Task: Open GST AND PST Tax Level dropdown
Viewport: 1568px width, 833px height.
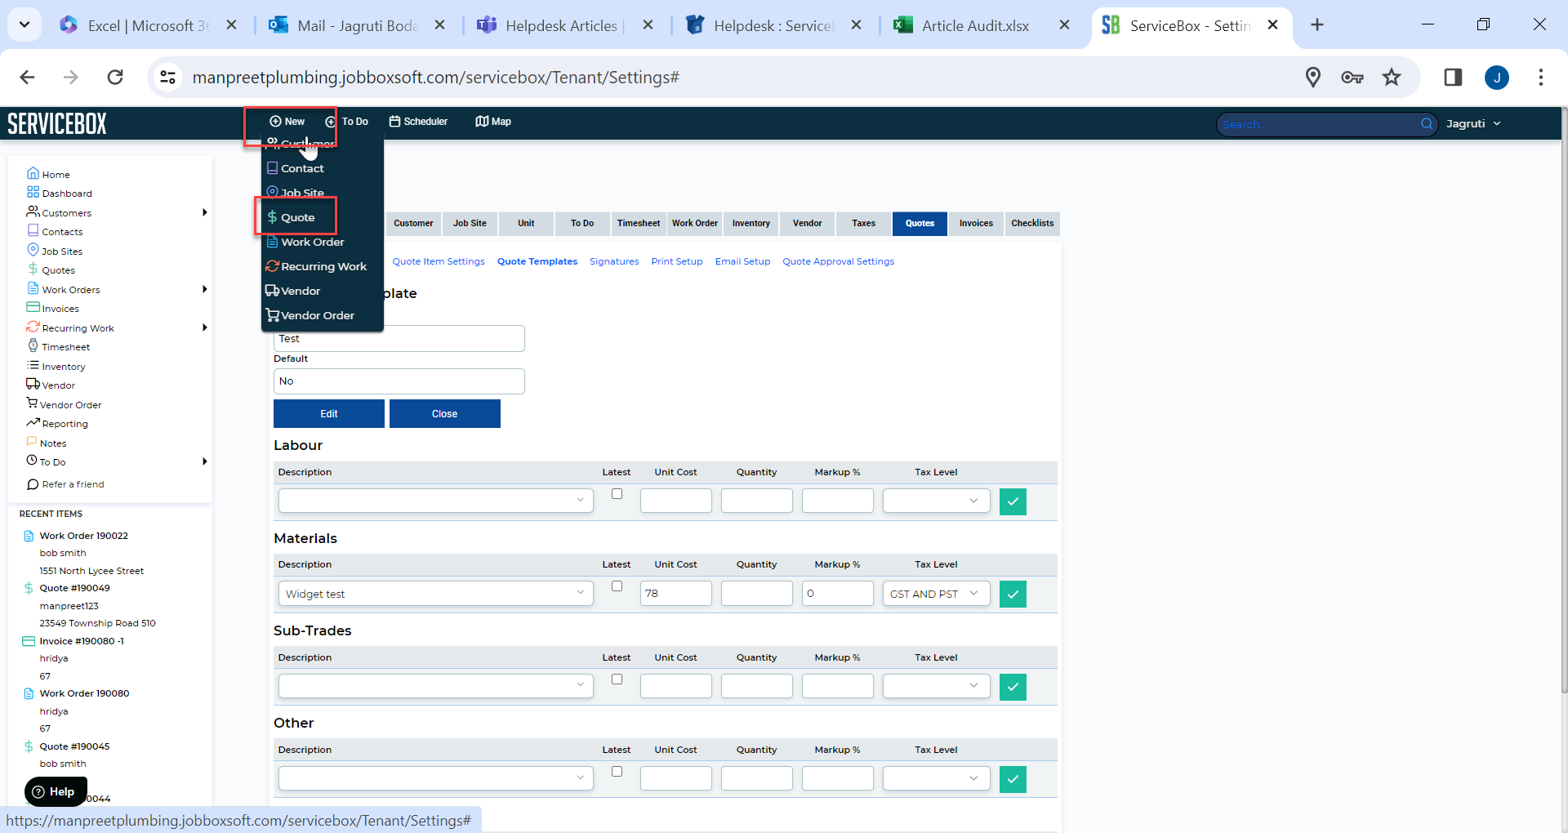Action: 936,594
